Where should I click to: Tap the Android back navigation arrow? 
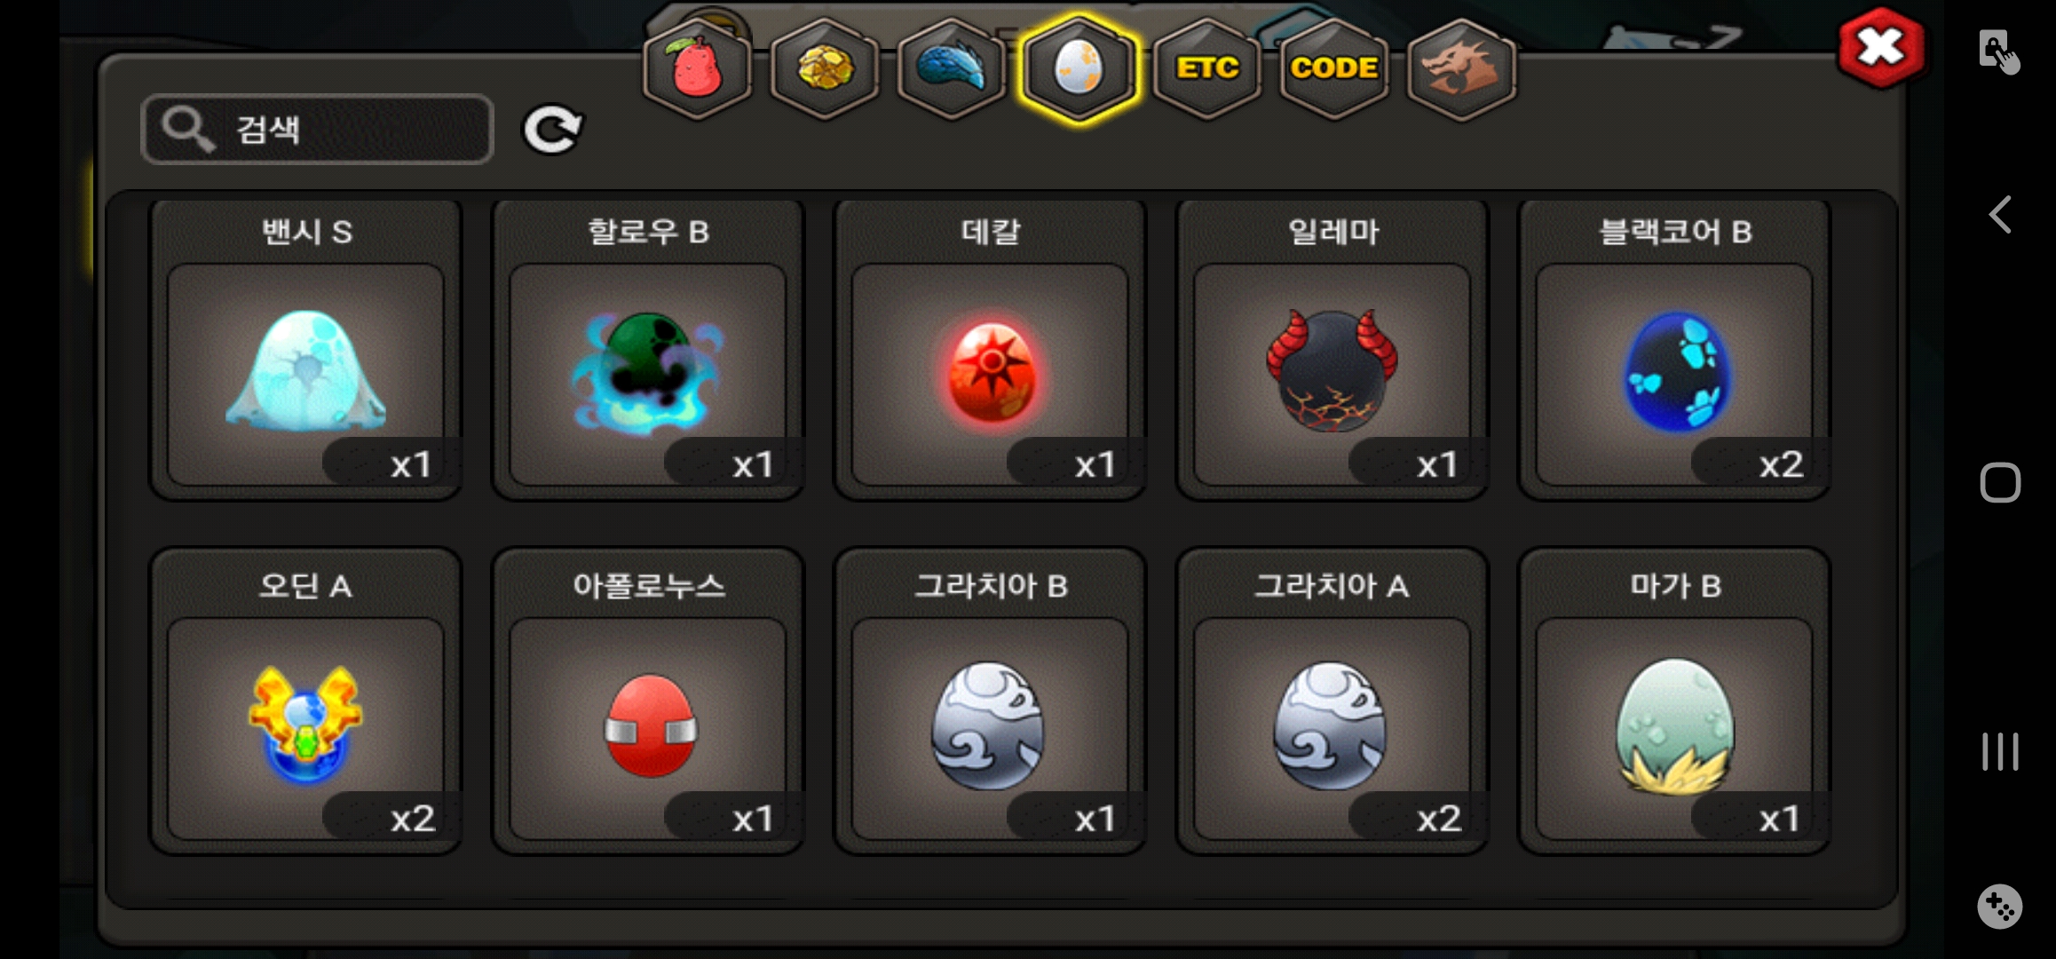point(1999,215)
